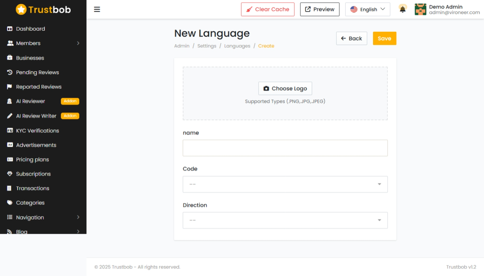Open Pricing plans menu item
Viewport: 484px width, 276px height.
click(33, 159)
